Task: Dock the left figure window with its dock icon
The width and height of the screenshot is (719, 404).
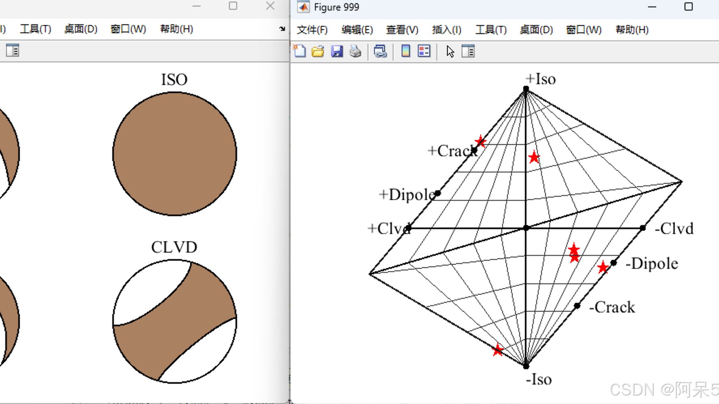Action: point(12,50)
